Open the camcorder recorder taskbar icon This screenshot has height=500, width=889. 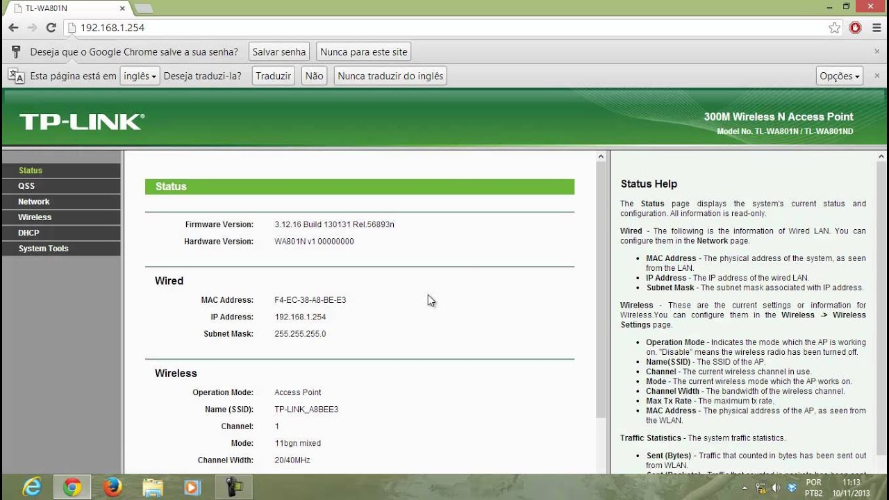233,487
